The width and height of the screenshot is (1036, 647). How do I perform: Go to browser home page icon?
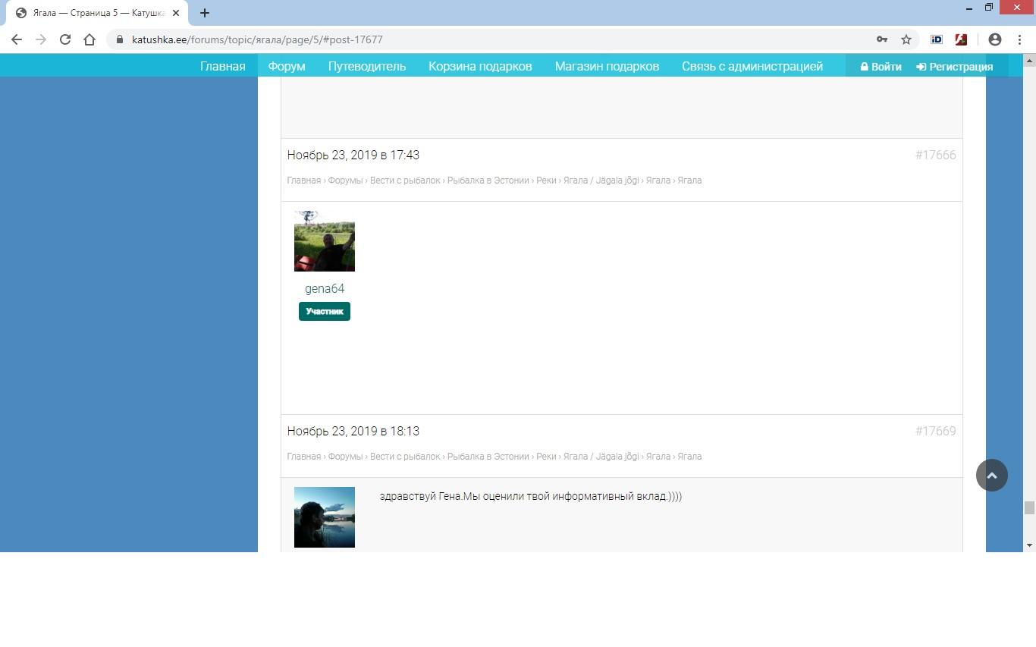coord(89,39)
